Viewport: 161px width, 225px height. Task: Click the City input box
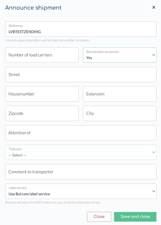click(120, 113)
